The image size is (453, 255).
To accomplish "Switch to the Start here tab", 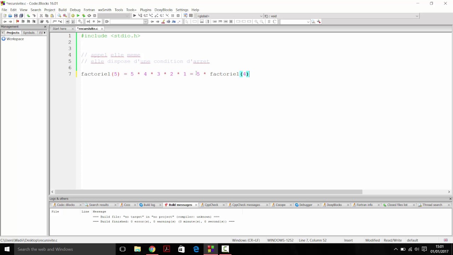I will point(59,29).
